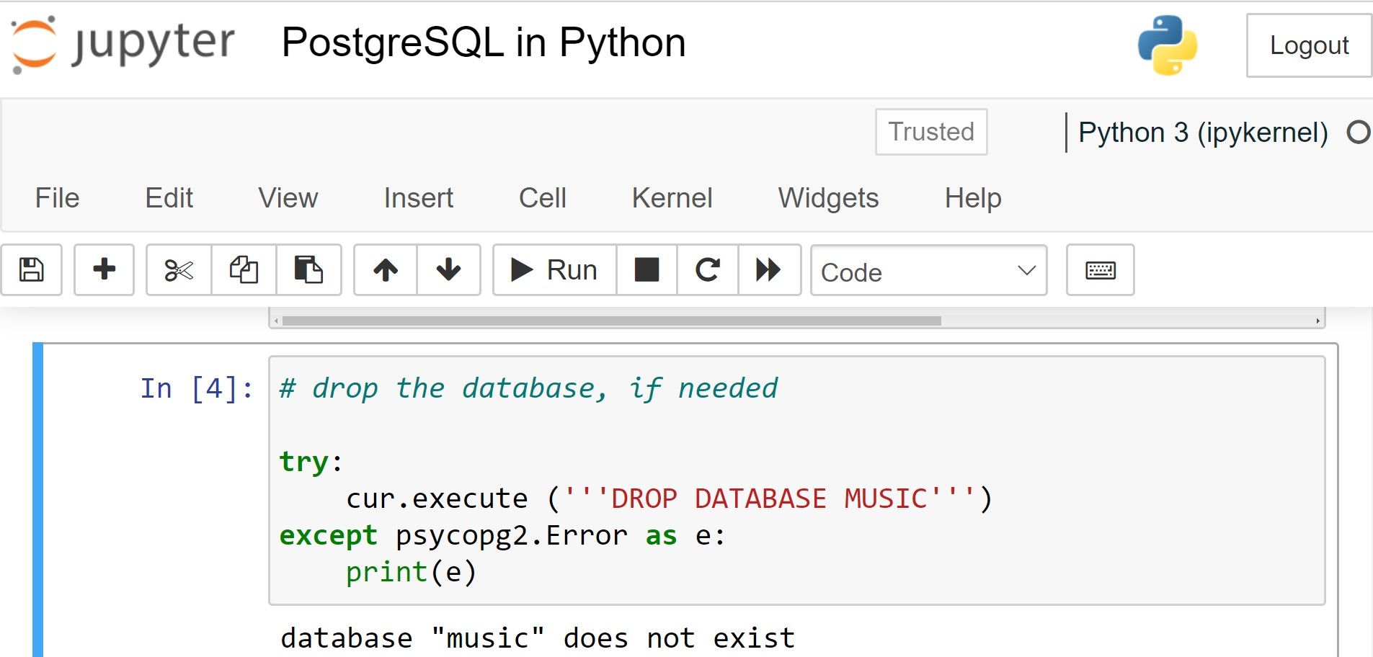Click the Trusted notebook button

coord(930,132)
